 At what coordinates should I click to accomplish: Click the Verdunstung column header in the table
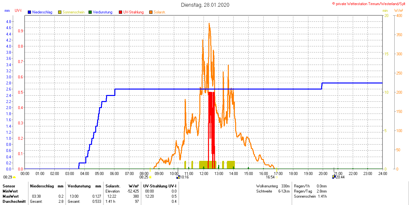tap(79, 186)
